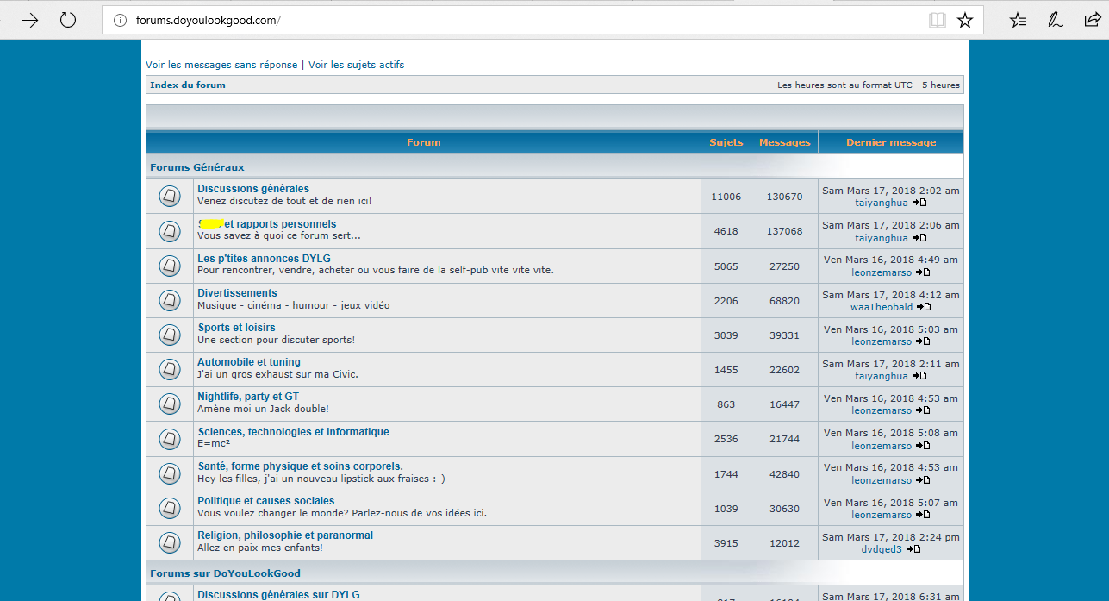The image size is (1109, 601).
Task: View latest post icon in Discussions générales row
Action: (x=919, y=203)
